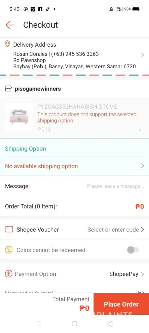Expand the delivery address chevron
This screenshot has width=149, height=333.
142,55
